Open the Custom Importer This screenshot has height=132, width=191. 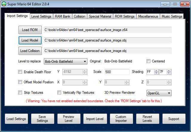click(121, 119)
